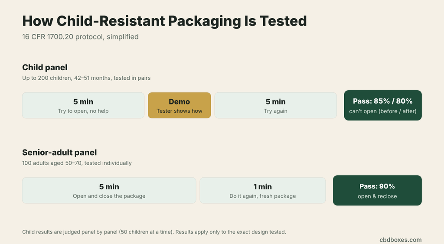
Task: Click the 'Open and close the package' box
Action: (x=109, y=191)
